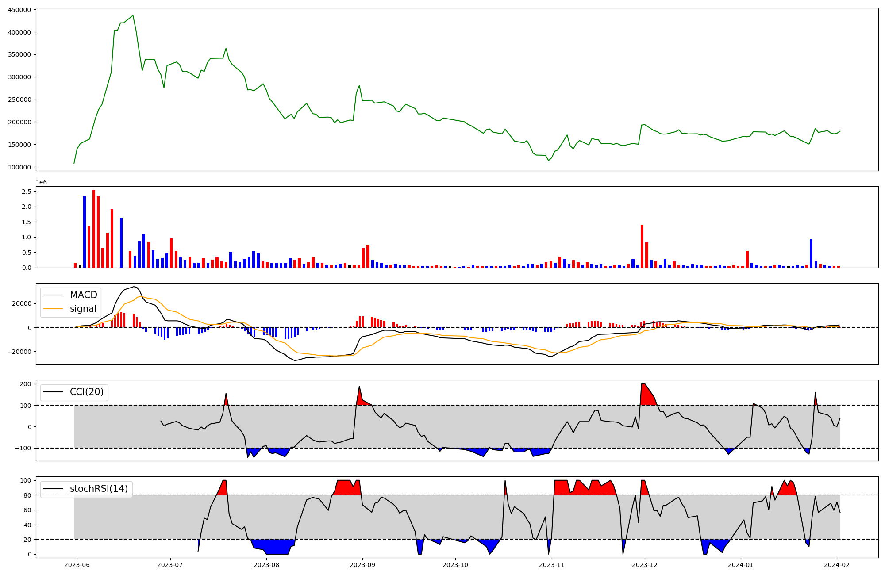Click the 2024-02 x-axis date label
This screenshot has height=575, width=885.
(836, 565)
